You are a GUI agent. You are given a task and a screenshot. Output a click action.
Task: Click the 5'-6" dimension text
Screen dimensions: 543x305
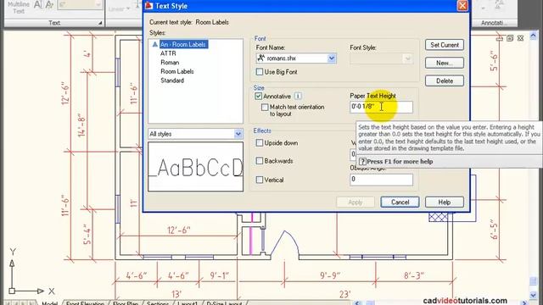pyautogui.click(x=494, y=61)
